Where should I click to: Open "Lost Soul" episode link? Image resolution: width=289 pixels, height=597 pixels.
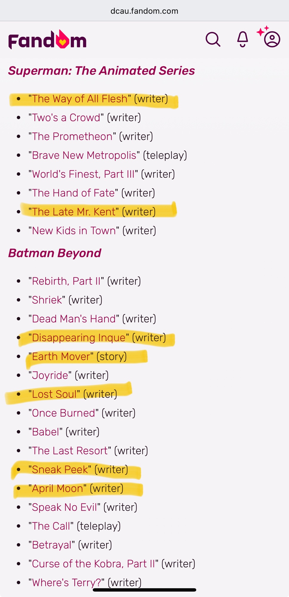click(54, 394)
